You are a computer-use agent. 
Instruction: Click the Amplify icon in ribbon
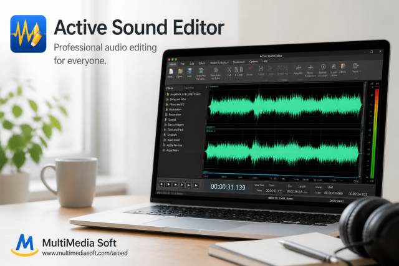pos(298,68)
